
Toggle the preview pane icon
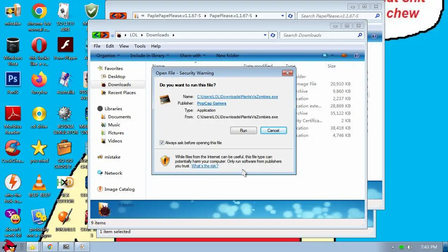(344, 55)
